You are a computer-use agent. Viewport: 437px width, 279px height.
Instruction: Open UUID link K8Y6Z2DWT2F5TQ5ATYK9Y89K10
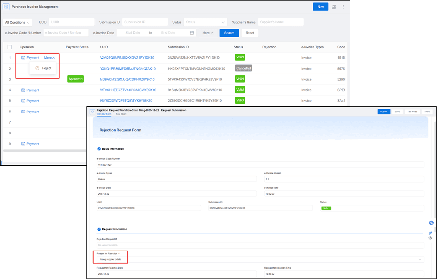(126, 101)
